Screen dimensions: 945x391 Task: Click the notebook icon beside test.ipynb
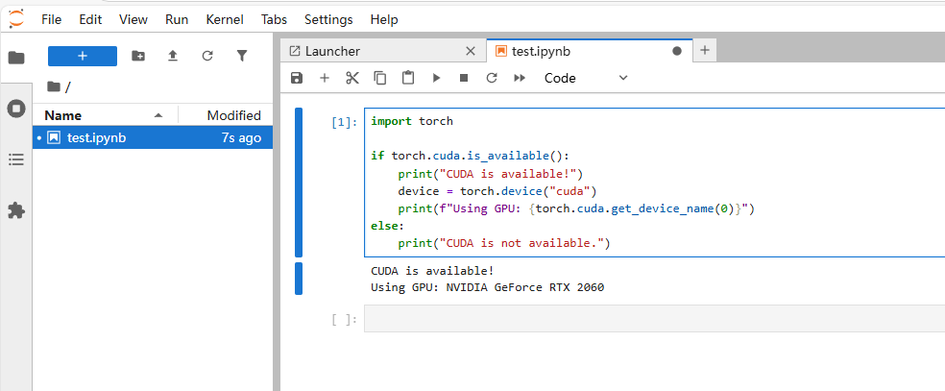click(54, 138)
